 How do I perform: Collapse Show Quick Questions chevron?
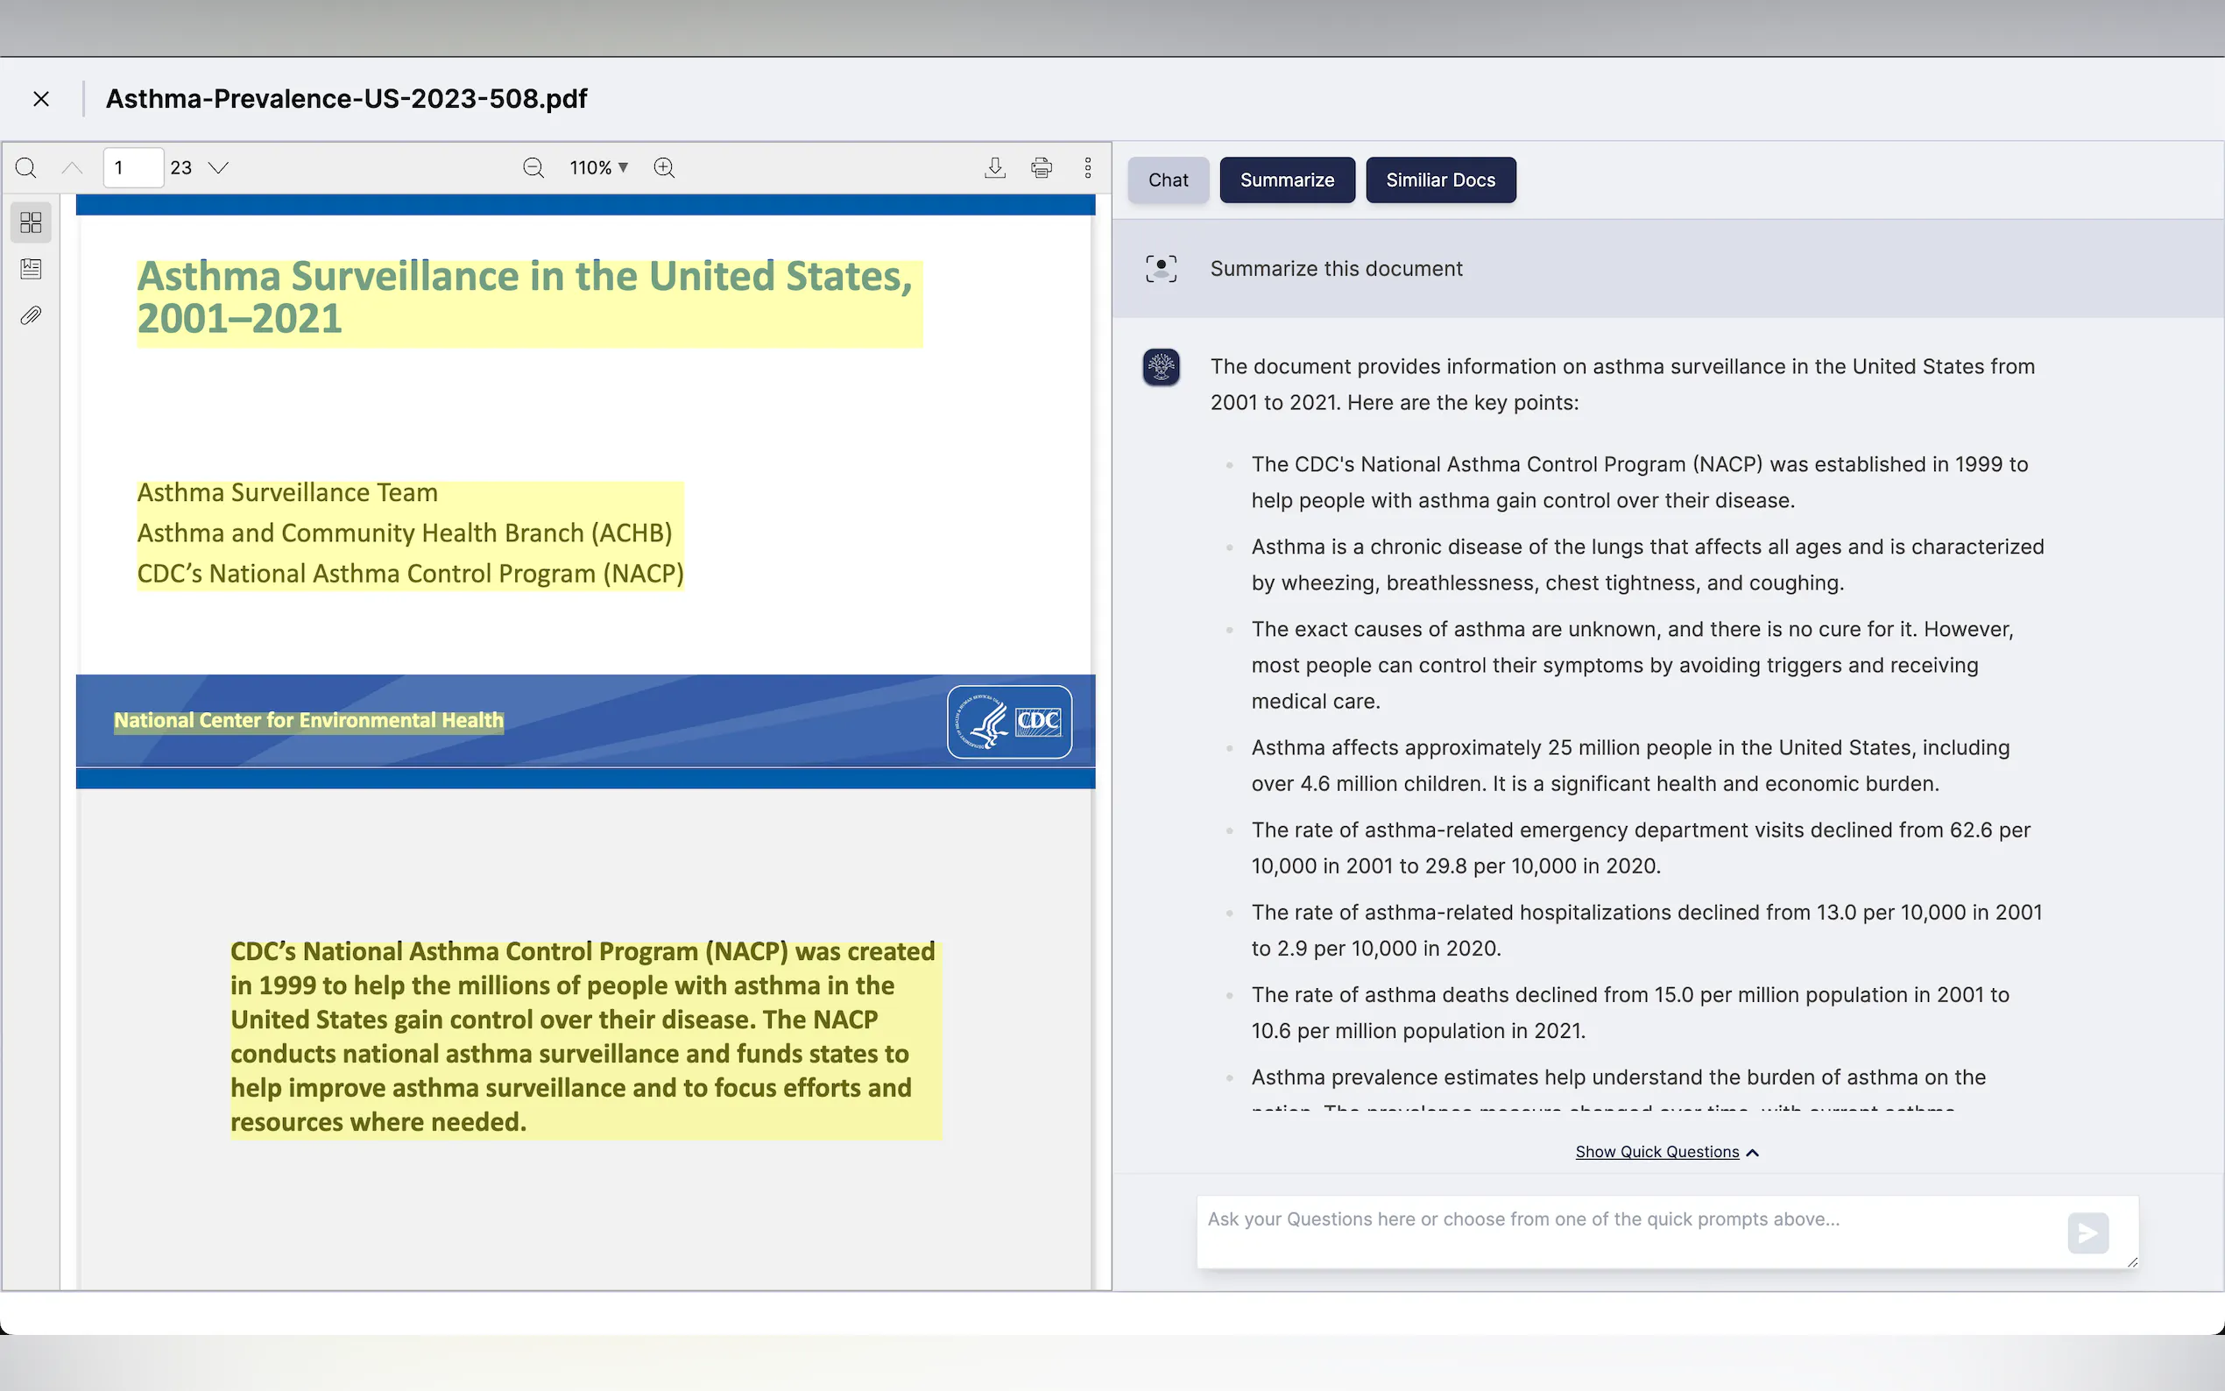coord(1752,1153)
